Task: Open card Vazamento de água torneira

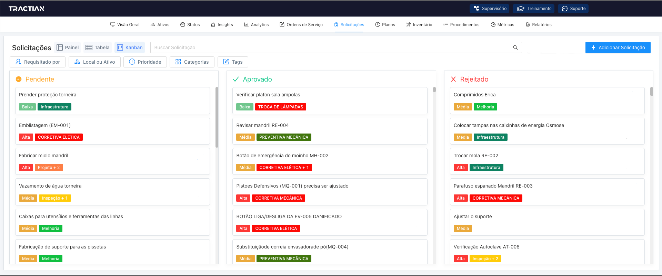Action: [x=112, y=192]
